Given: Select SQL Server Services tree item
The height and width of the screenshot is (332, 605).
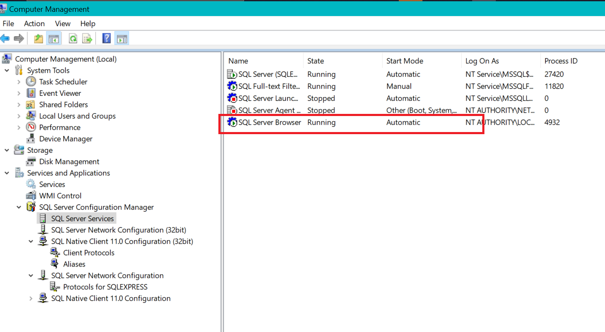Looking at the screenshot, I should pyautogui.click(x=83, y=219).
